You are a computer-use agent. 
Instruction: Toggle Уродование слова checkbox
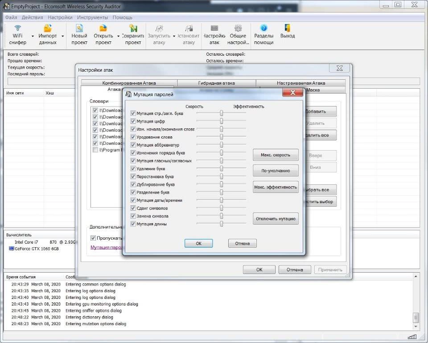pyautogui.click(x=133, y=137)
